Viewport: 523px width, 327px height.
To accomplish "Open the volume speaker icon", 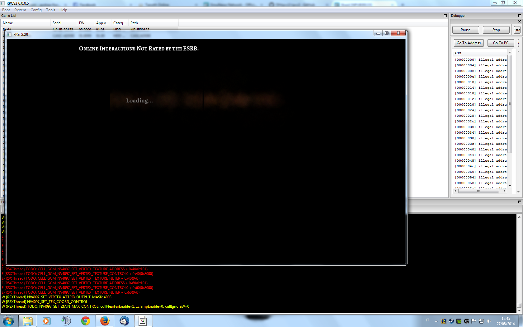I will [489, 321].
